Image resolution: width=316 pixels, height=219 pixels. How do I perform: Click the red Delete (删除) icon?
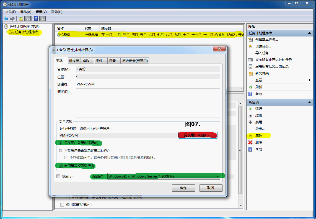(250, 142)
